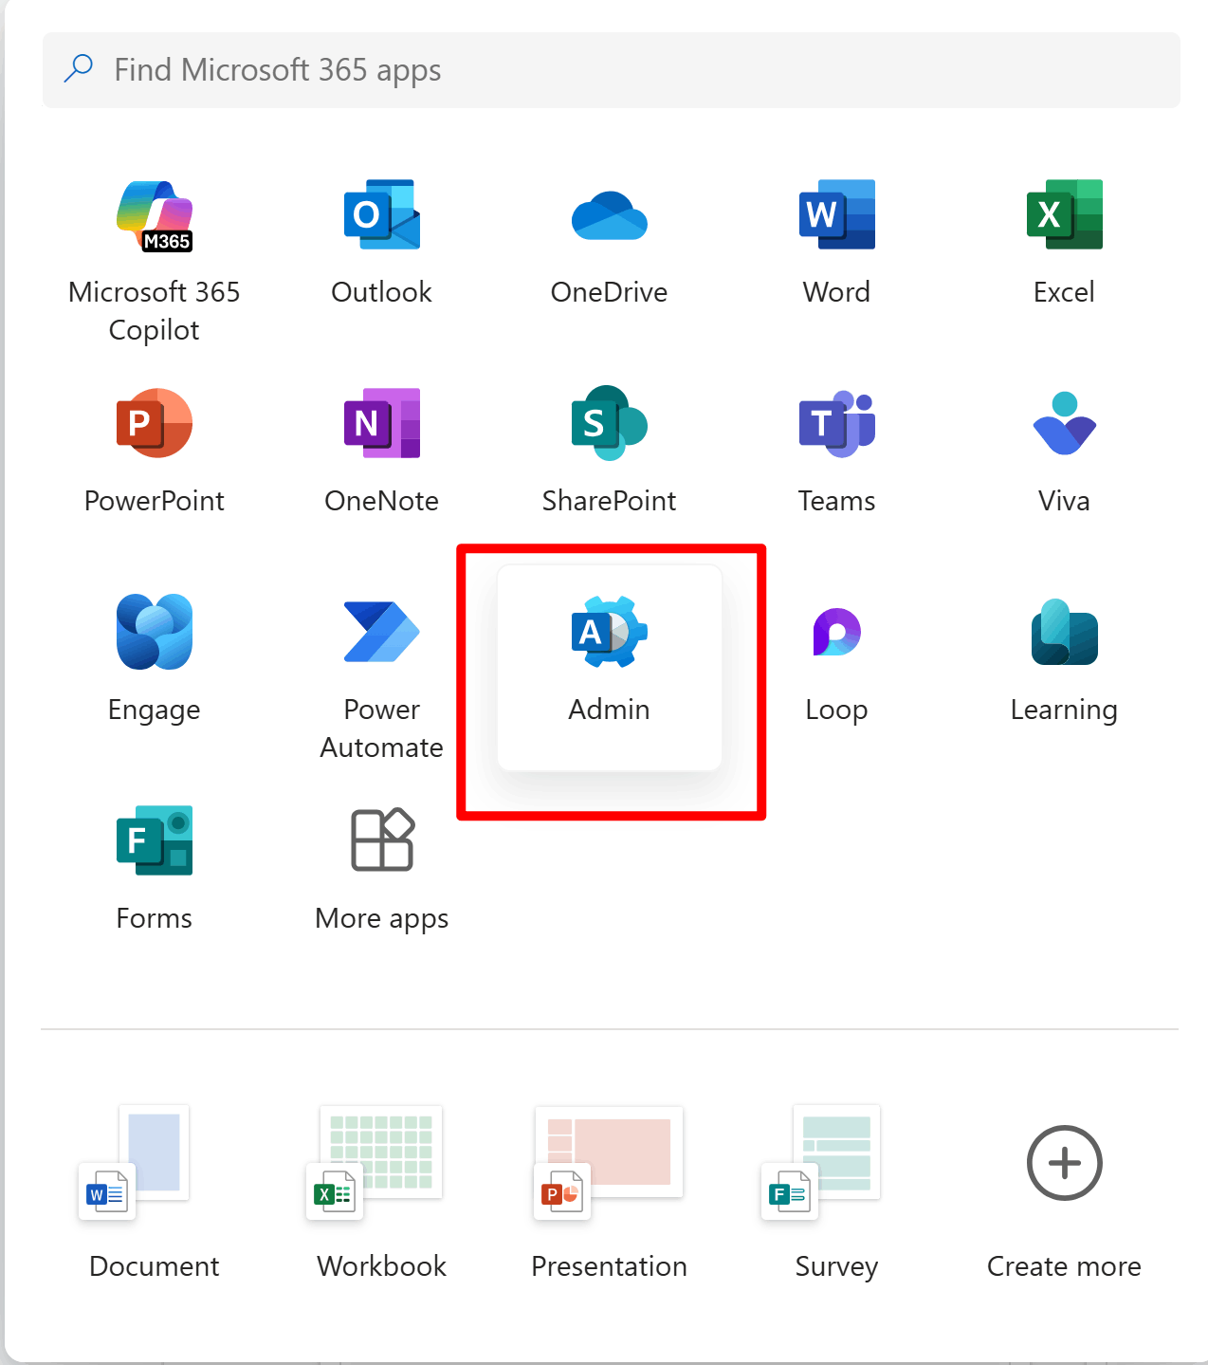Open Microsoft Forms app
This screenshot has height=1365, width=1208.
155,868
